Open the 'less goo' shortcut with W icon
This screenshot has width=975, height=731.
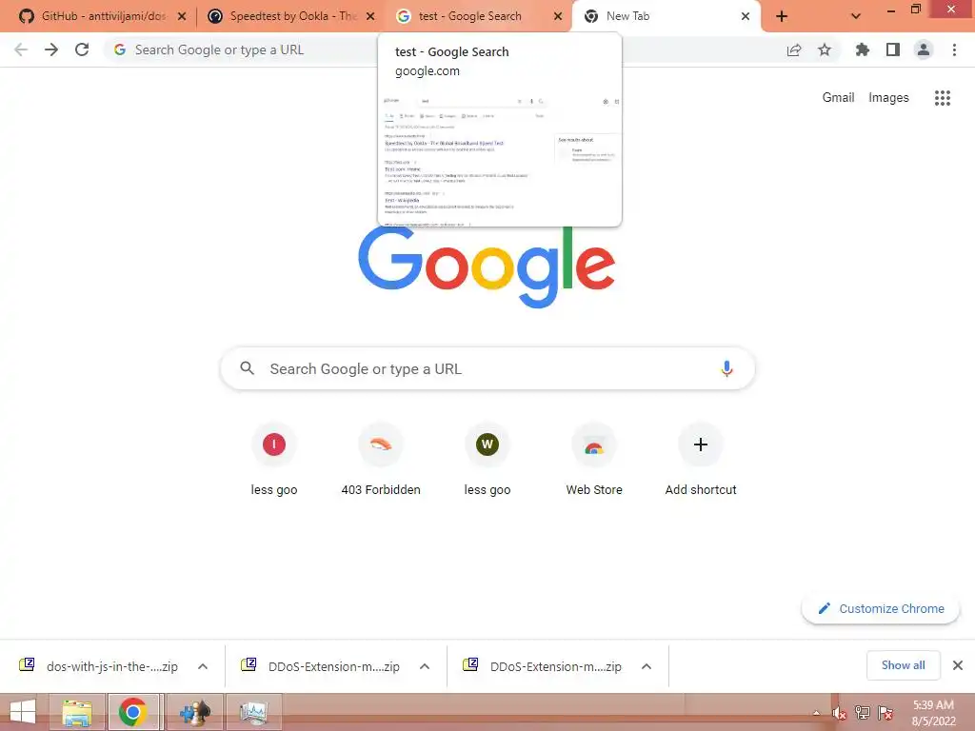pyautogui.click(x=487, y=460)
